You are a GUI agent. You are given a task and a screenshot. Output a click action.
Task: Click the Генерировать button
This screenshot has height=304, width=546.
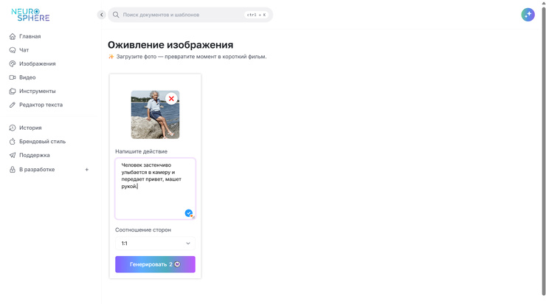(x=155, y=264)
